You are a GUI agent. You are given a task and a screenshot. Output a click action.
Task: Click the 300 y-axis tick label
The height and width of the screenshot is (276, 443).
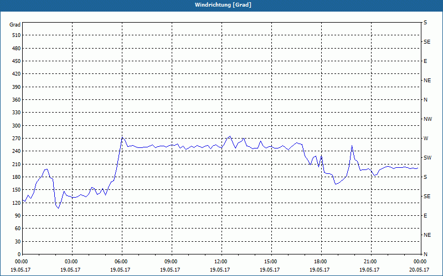[17, 126]
